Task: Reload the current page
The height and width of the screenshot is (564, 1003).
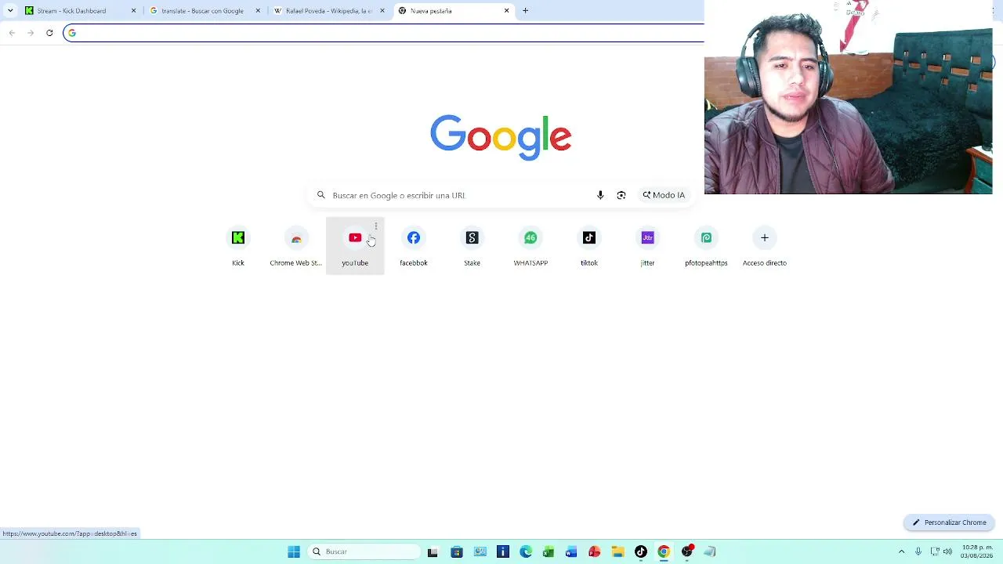Action: [49, 33]
